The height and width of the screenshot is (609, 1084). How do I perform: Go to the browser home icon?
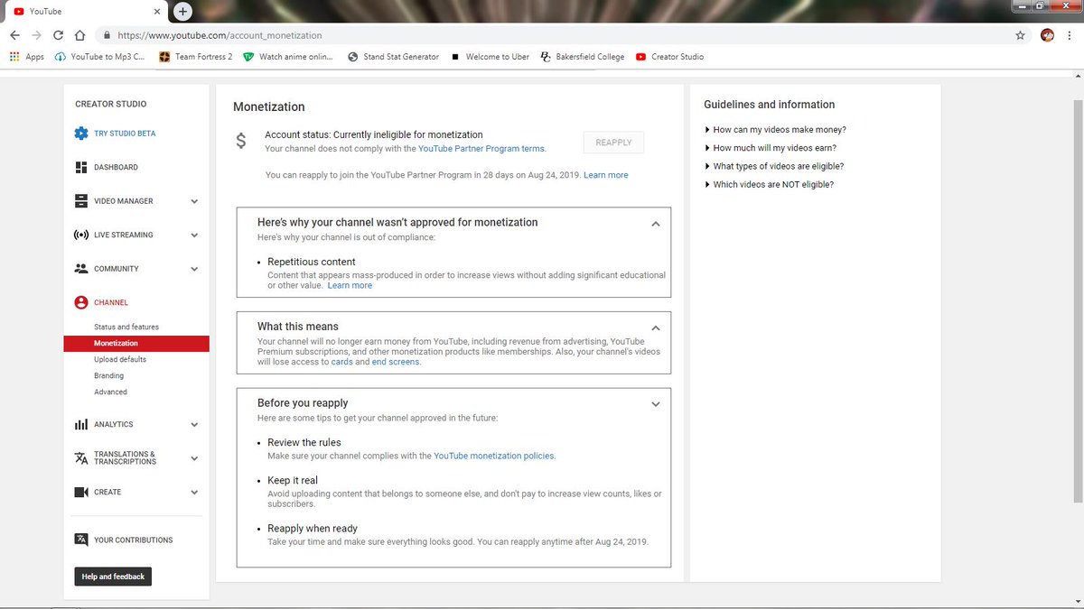click(x=79, y=35)
